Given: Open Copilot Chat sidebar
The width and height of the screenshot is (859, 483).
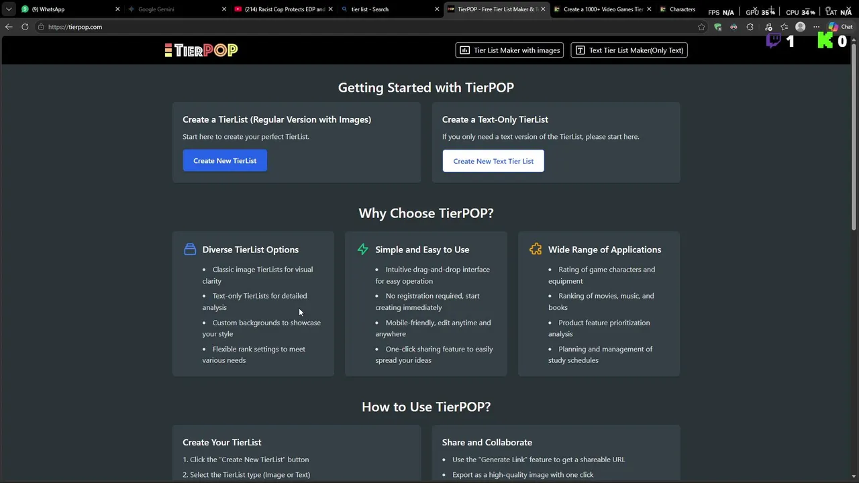Looking at the screenshot, I should (x=840, y=27).
